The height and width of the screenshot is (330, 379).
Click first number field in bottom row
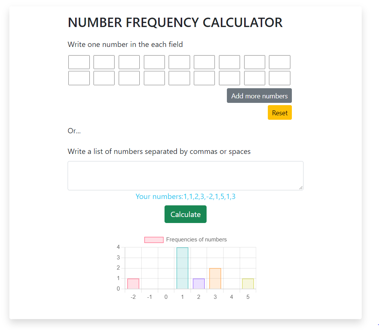click(79, 78)
